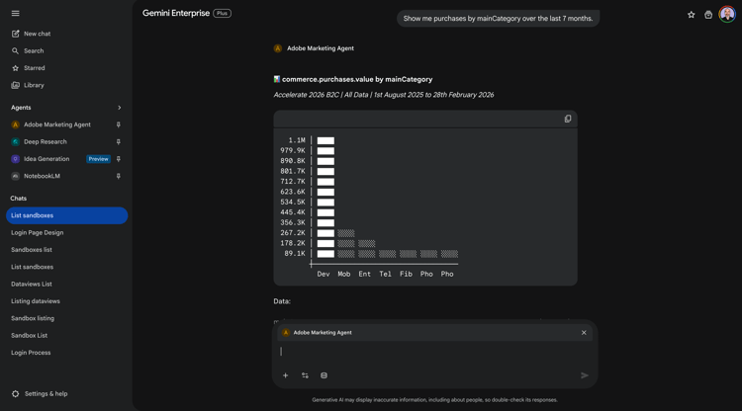Viewport: 742px width, 411px height.
Task: Open the Dataviews List chat
Action: 31,284
